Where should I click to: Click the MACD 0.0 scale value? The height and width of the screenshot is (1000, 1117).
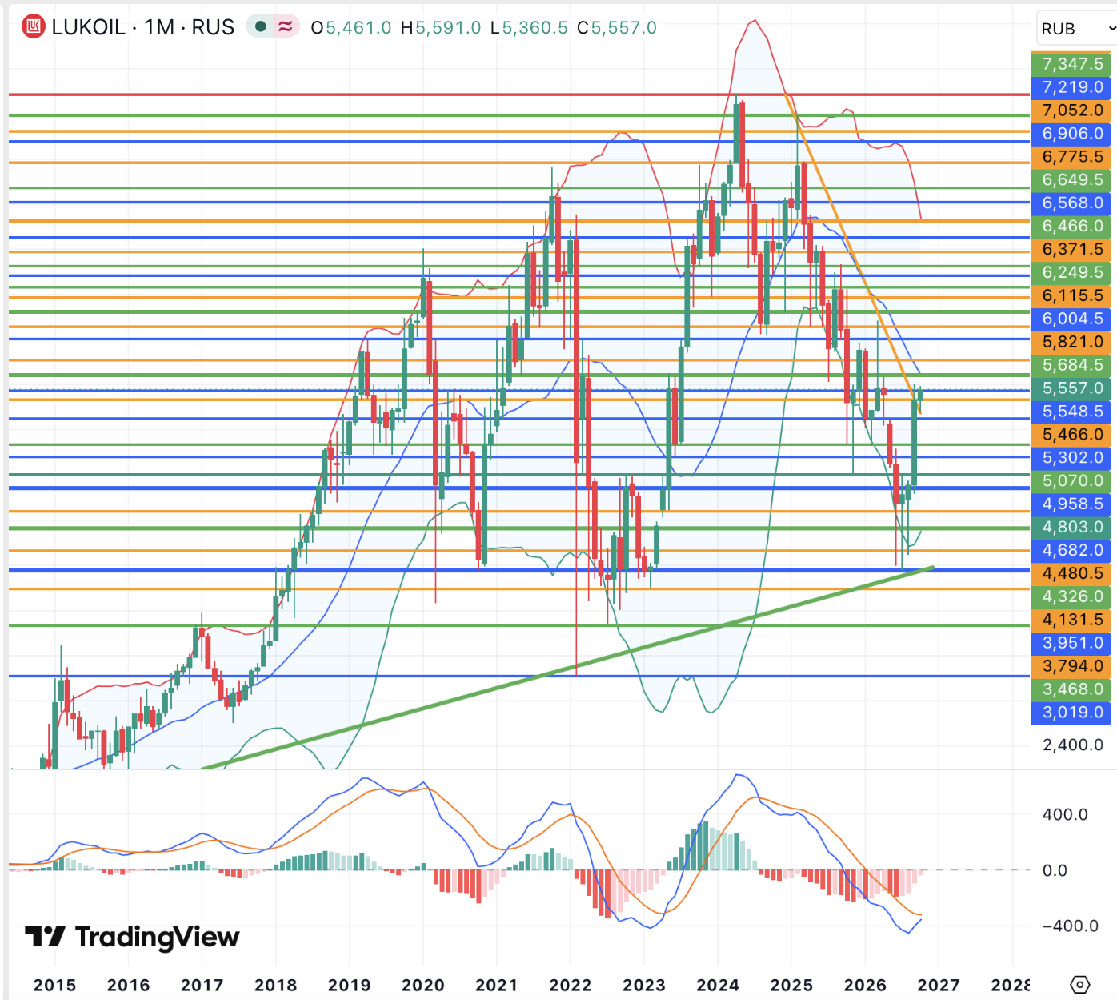[x=1055, y=871]
